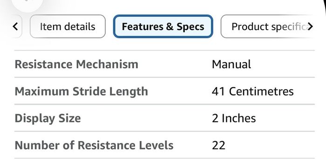Click the word Levels in last row
The image size is (326, 167).
[156, 145]
